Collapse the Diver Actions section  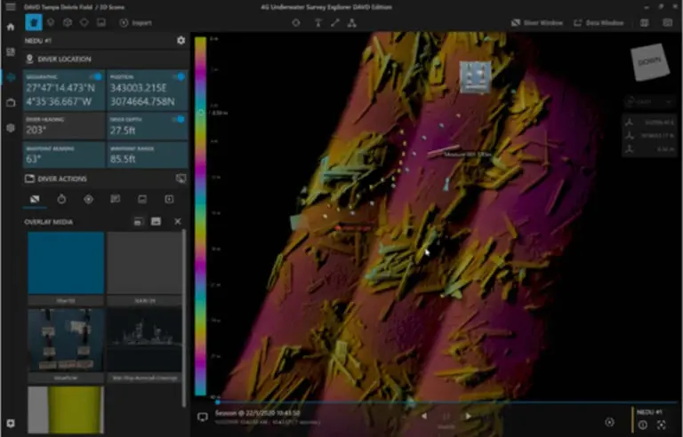60,179
